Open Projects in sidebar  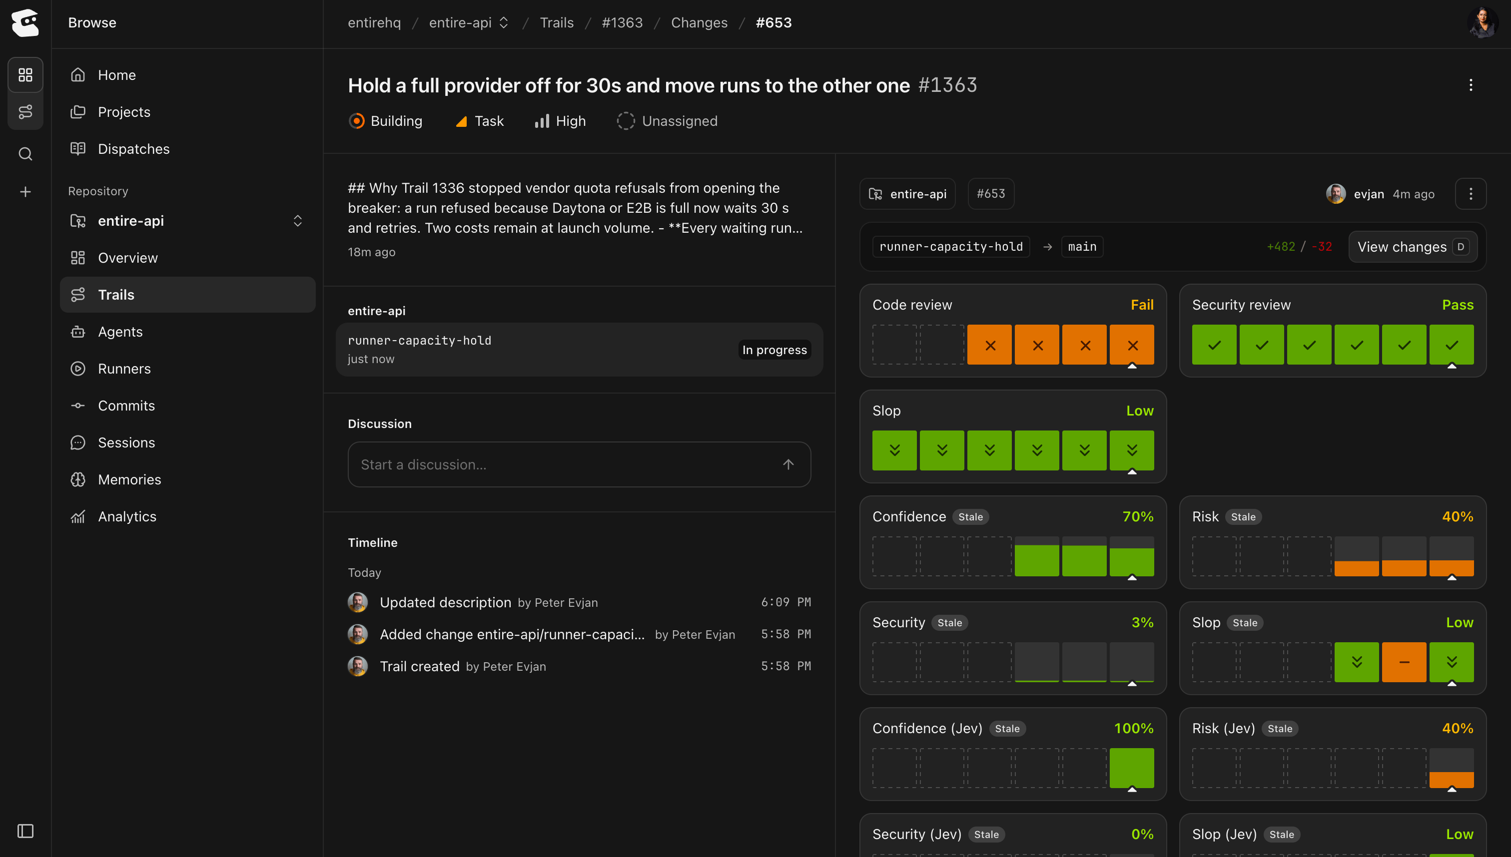(x=188, y=112)
